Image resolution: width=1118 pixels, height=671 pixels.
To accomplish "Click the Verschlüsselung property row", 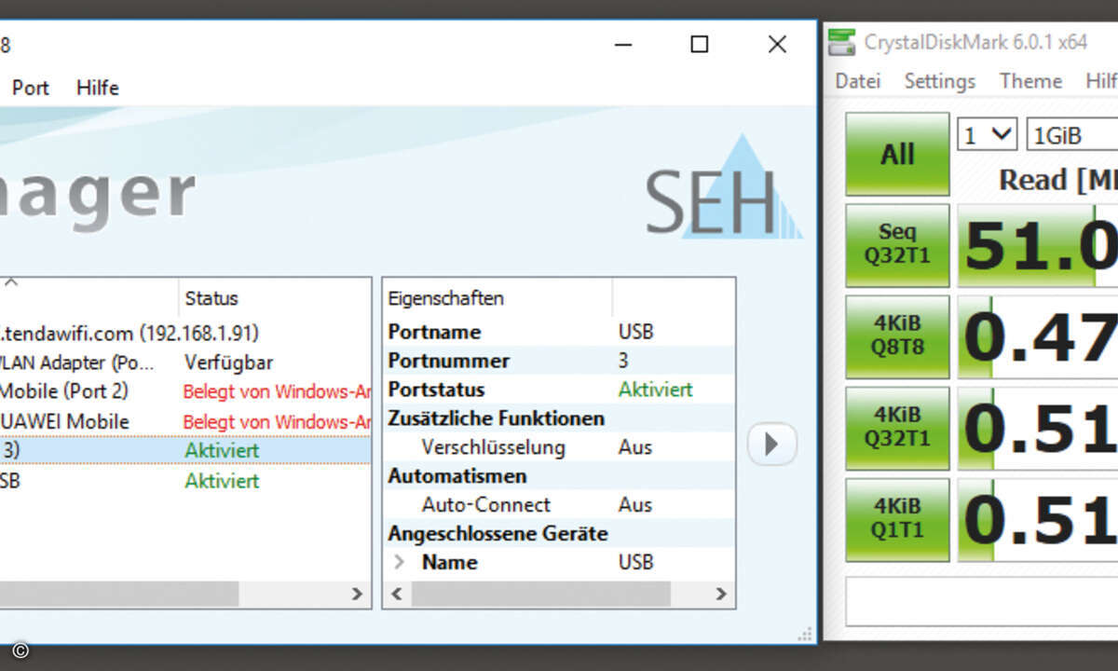I will (x=558, y=447).
